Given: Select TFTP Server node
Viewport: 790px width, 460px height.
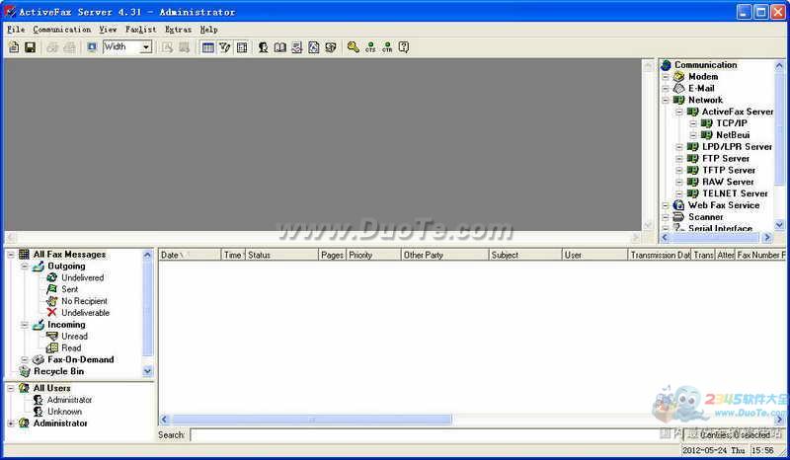Looking at the screenshot, I should 729,171.
